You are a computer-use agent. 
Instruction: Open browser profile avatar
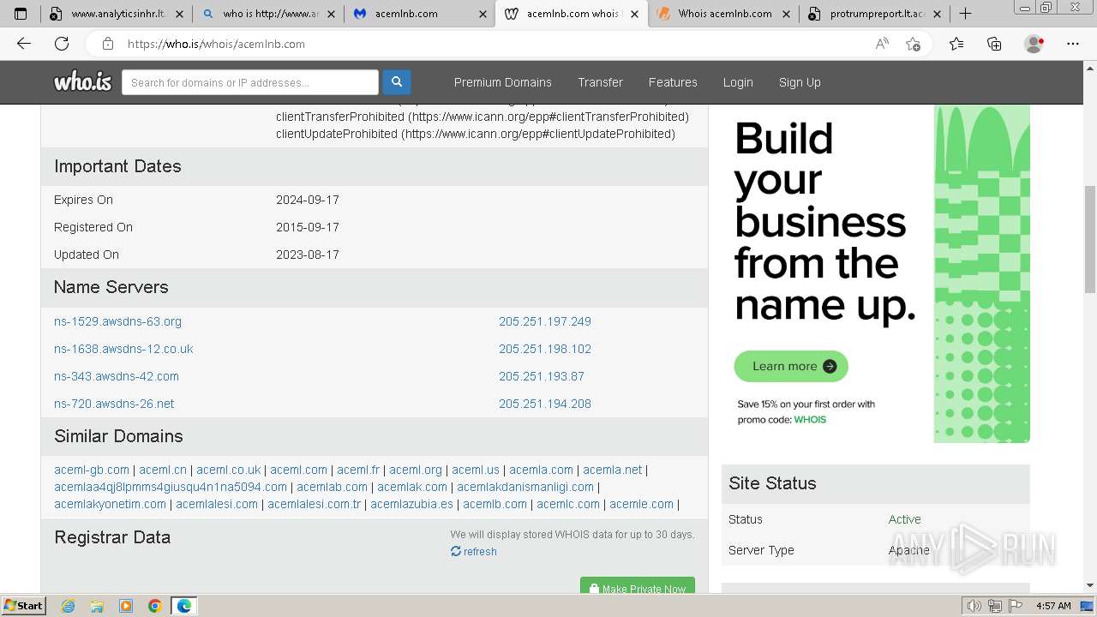(1034, 44)
